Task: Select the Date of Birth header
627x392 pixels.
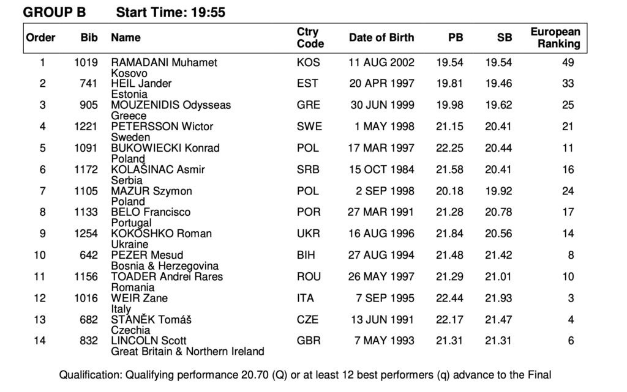Action: 381,38
